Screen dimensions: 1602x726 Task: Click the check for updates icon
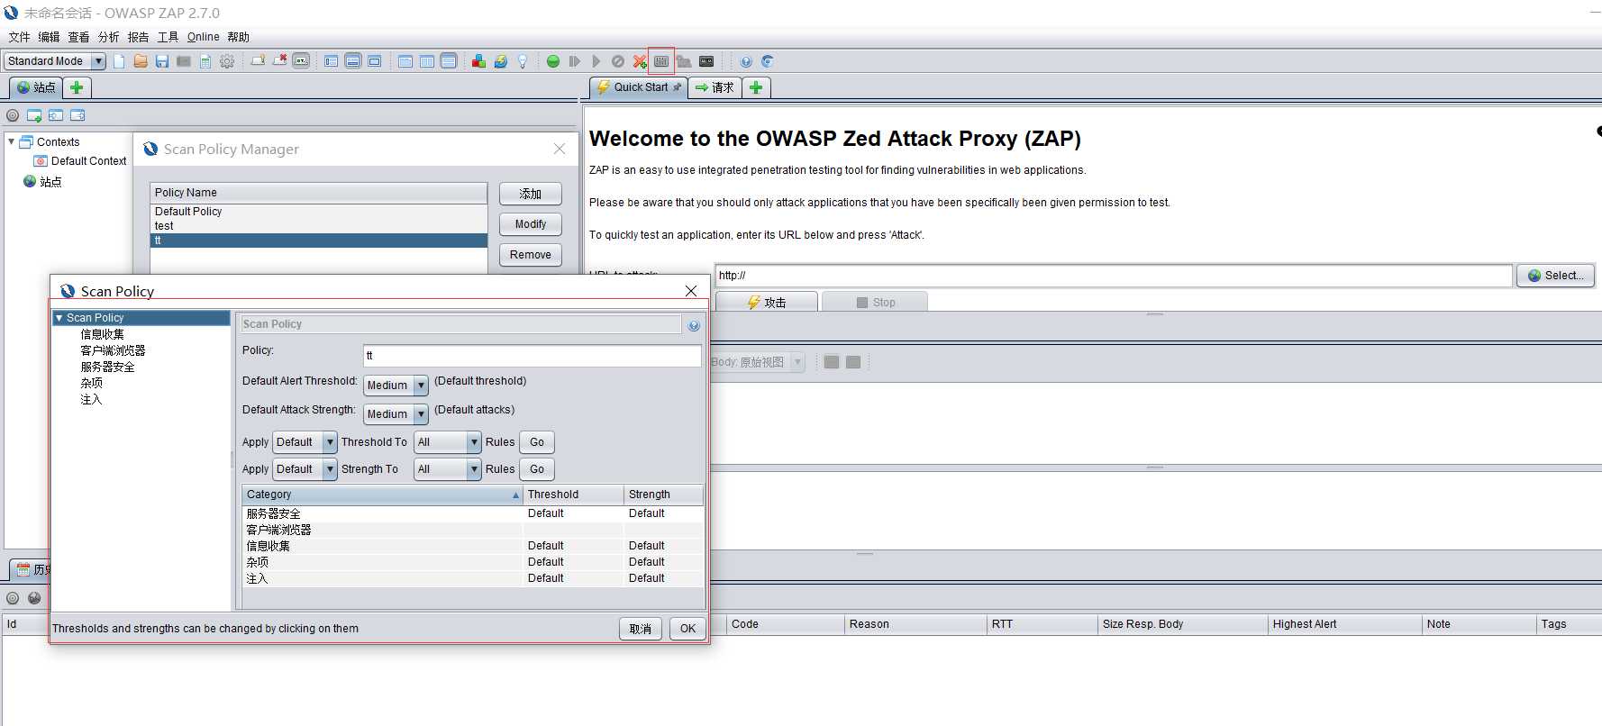pyautogui.click(x=500, y=61)
